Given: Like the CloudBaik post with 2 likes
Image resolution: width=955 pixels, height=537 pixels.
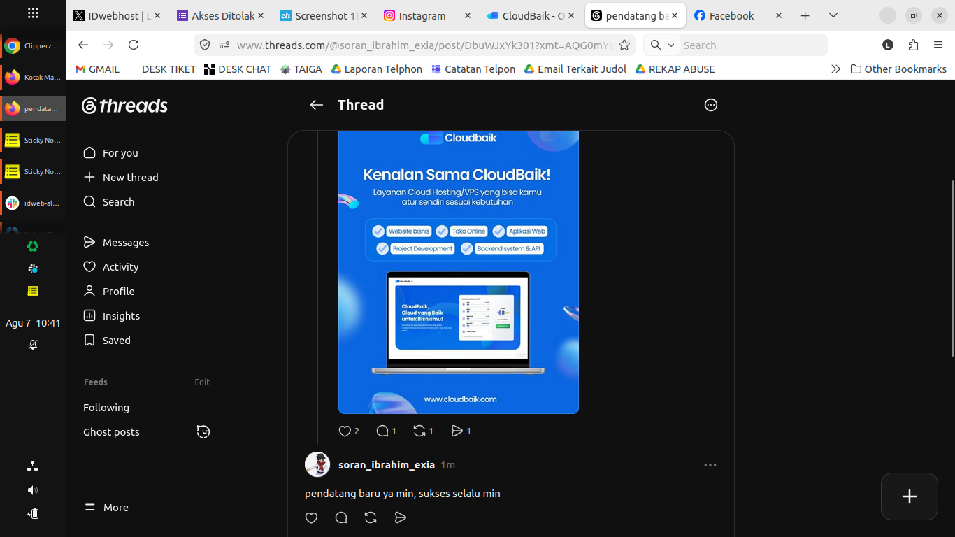Looking at the screenshot, I should tap(349, 431).
